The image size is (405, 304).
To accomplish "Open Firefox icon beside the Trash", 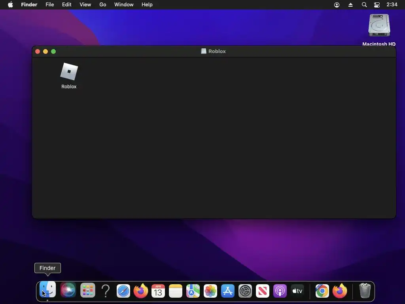I will [340, 291].
